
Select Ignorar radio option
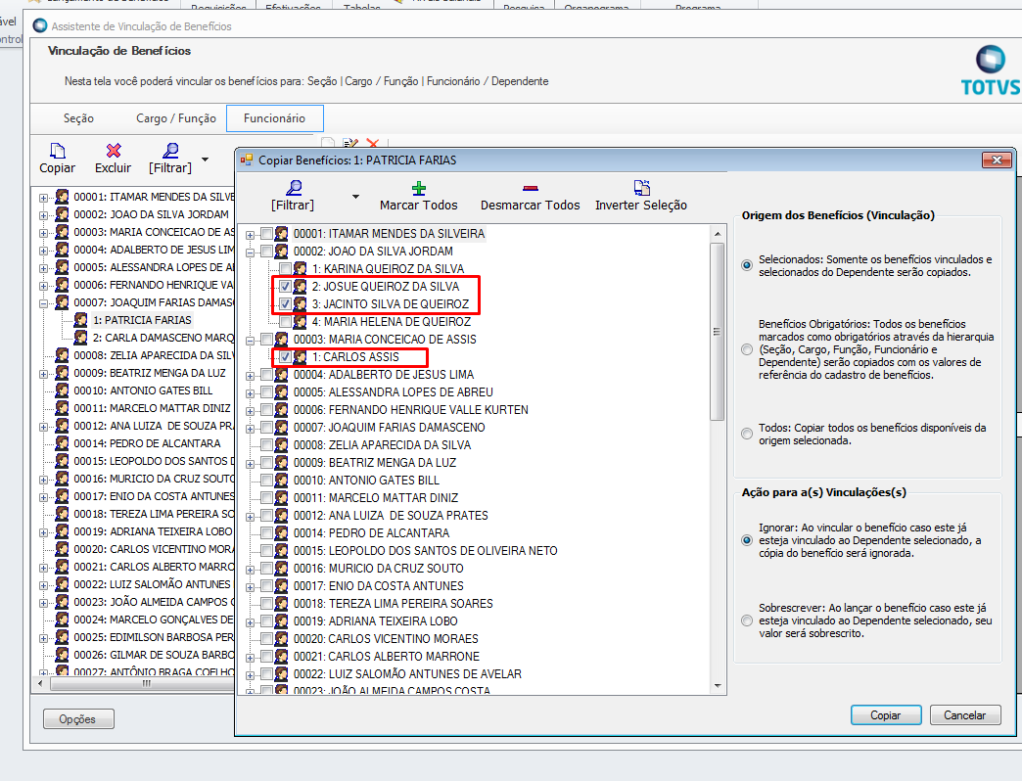[747, 540]
